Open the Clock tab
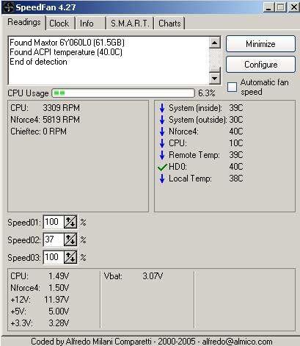 coord(59,24)
